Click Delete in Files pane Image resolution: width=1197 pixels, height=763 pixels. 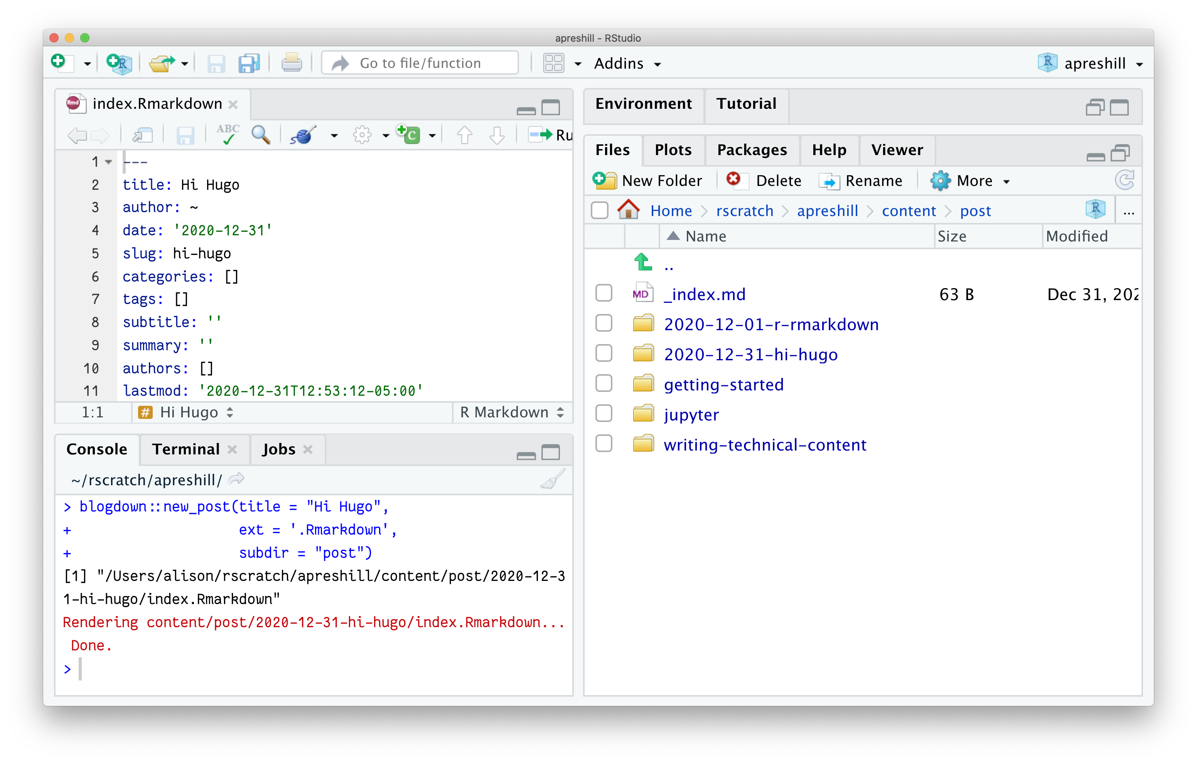[764, 181]
